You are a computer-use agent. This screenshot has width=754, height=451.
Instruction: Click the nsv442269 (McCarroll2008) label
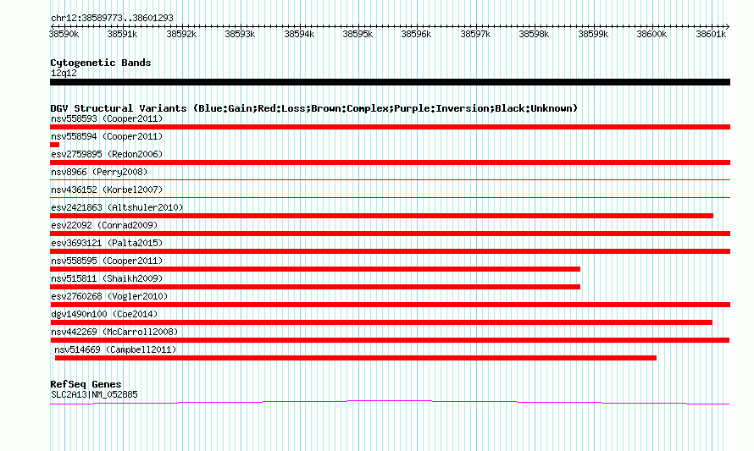pos(114,332)
